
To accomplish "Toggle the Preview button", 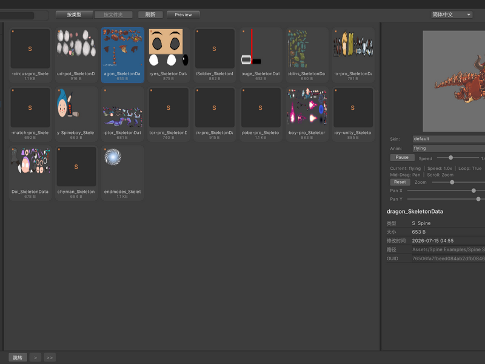I will (x=183, y=15).
